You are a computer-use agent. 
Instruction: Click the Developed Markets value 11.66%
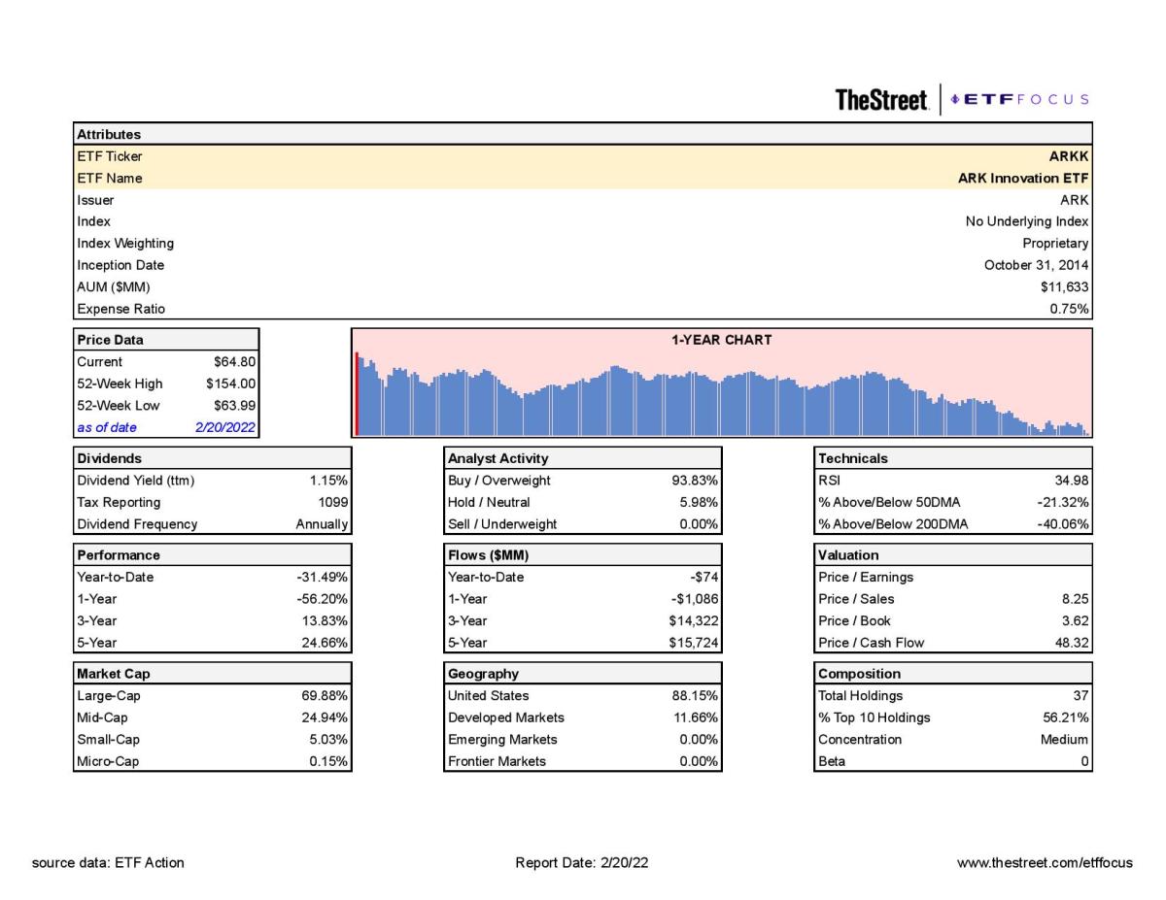pyautogui.click(x=695, y=717)
